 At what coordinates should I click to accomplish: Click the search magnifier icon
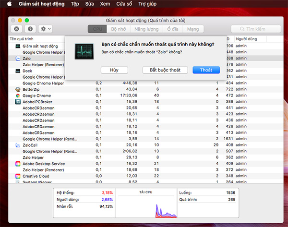[242, 29]
